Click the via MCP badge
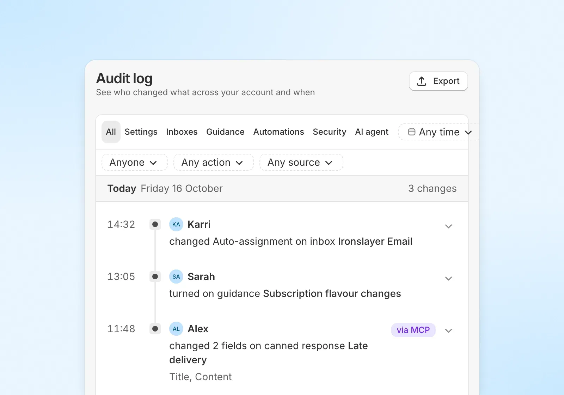The width and height of the screenshot is (564, 395). [413, 330]
